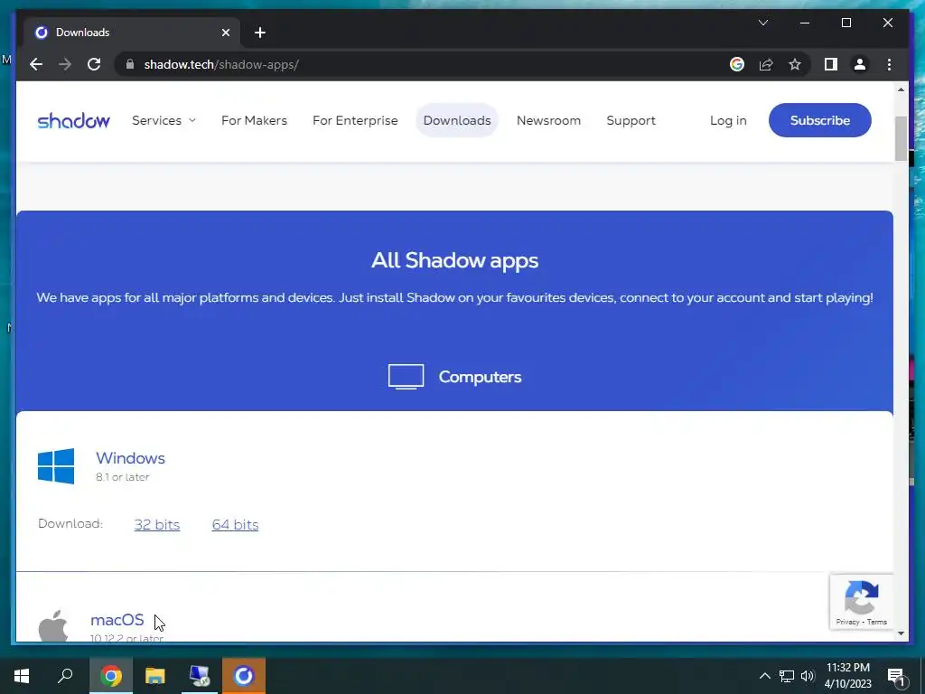Click the Subscribe button
925x694 pixels.
pyautogui.click(x=819, y=120)
